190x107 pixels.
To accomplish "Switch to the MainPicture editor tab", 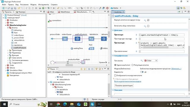I will click(x=64, y=12).
